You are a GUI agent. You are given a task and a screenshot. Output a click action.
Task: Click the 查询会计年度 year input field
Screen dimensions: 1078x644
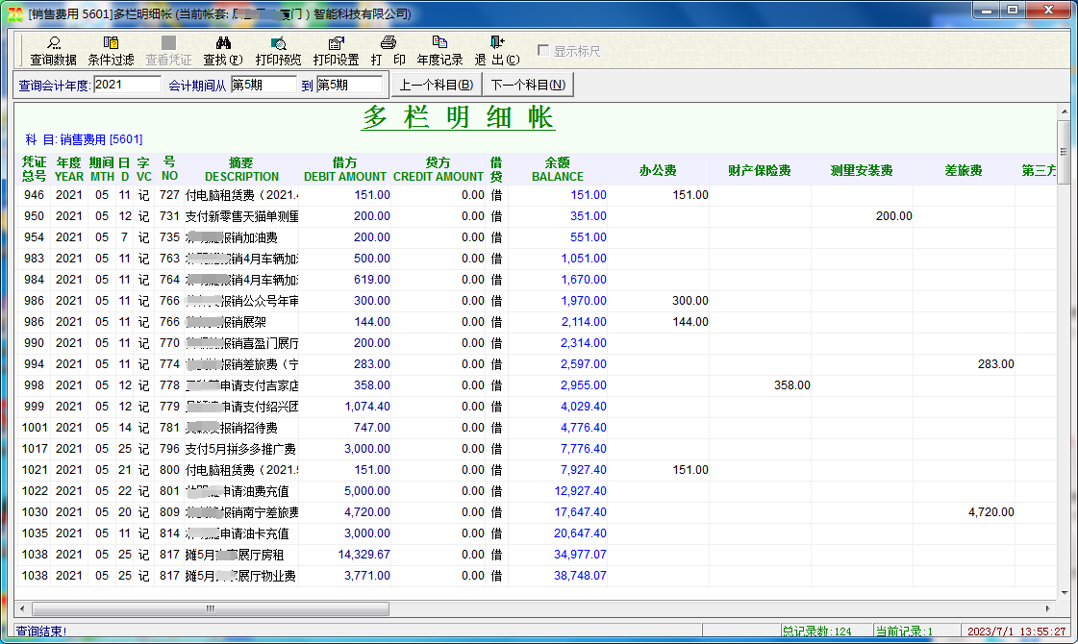click(x=127, y=85)
